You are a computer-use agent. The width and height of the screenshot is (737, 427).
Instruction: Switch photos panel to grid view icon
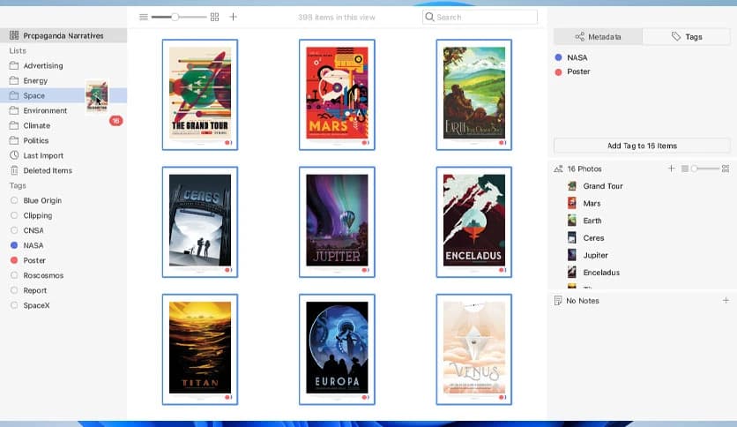726,169
